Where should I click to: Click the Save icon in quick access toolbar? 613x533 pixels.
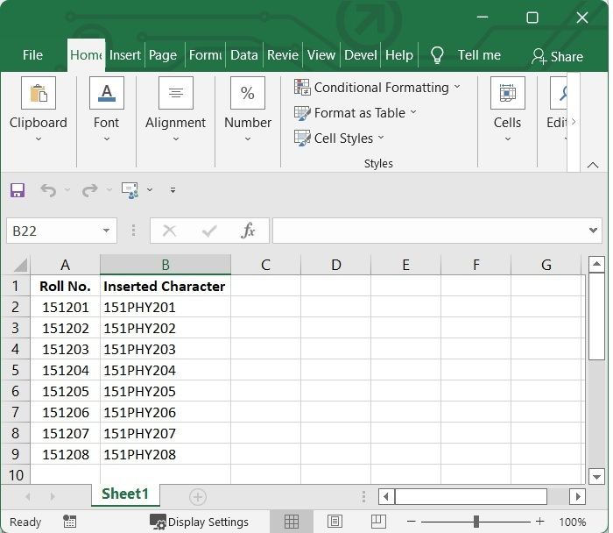18,190
